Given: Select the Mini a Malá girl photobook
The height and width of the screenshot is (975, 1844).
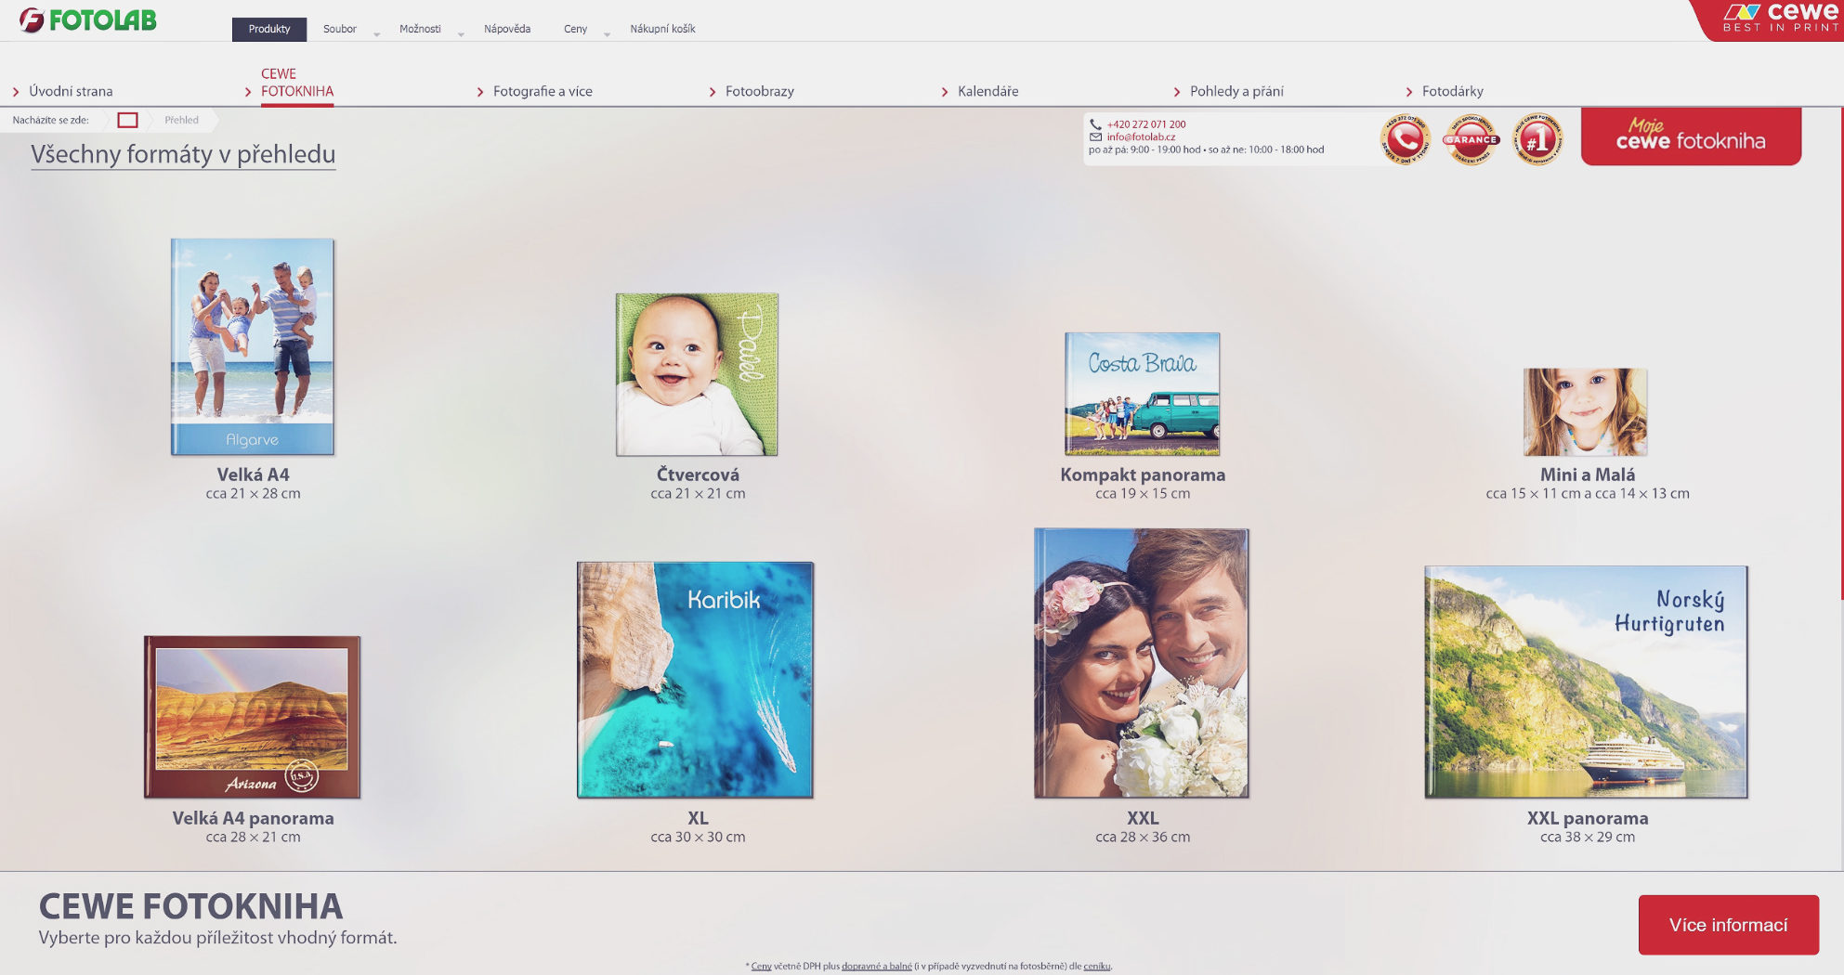Looking at the screenshot, I should tap(1585, 411).
